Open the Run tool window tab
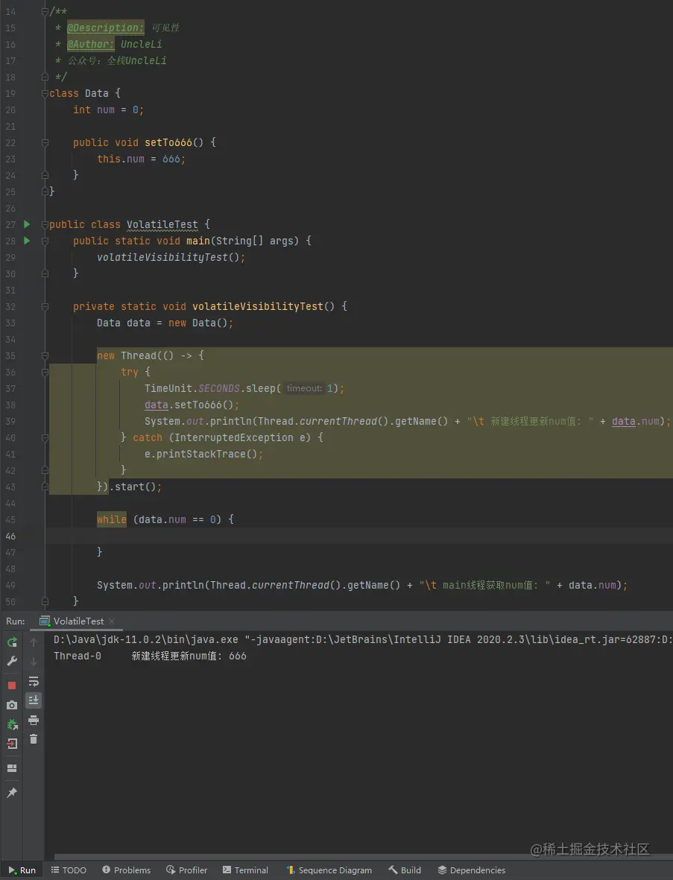This screenshot has height=880, width=673. click(22, 870)
